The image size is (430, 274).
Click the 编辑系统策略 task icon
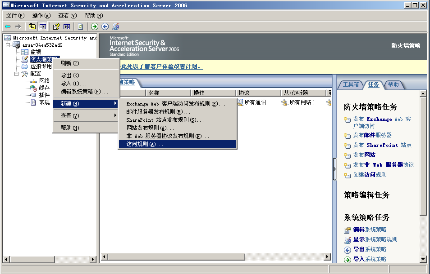coord(348,230)
